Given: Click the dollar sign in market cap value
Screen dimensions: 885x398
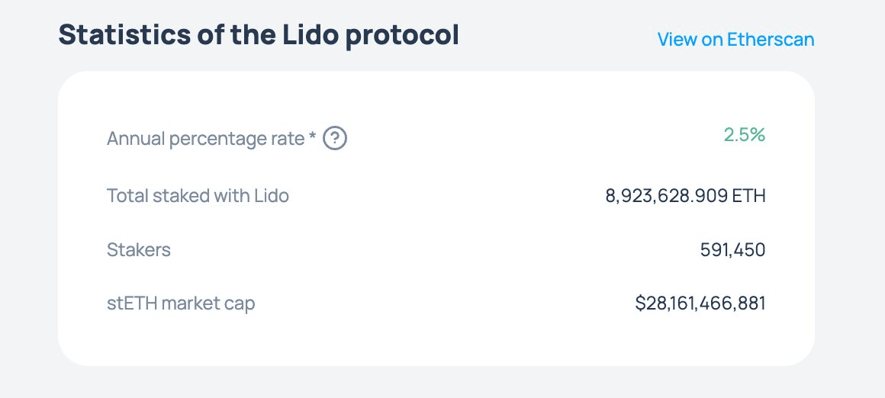Looking at the screenshot, I should [x=640, y=303].
